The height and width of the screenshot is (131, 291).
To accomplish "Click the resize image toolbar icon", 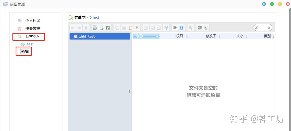I will coord(166,28).
